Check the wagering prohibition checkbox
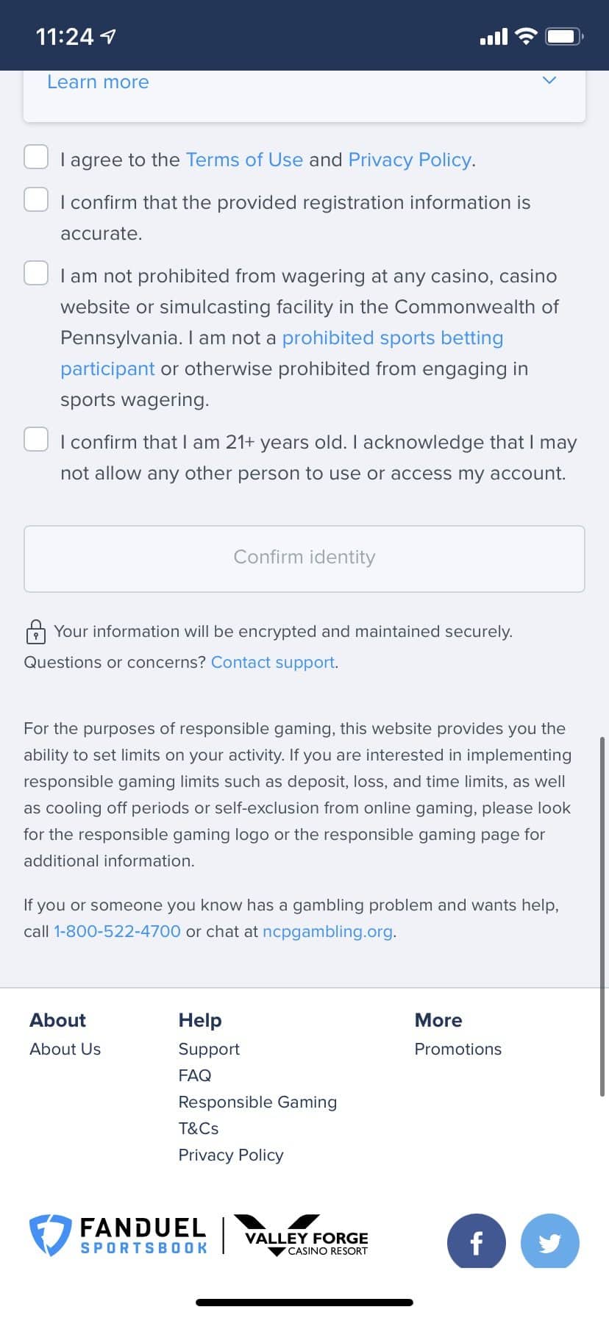609x1318 pixels. (35, 273)
